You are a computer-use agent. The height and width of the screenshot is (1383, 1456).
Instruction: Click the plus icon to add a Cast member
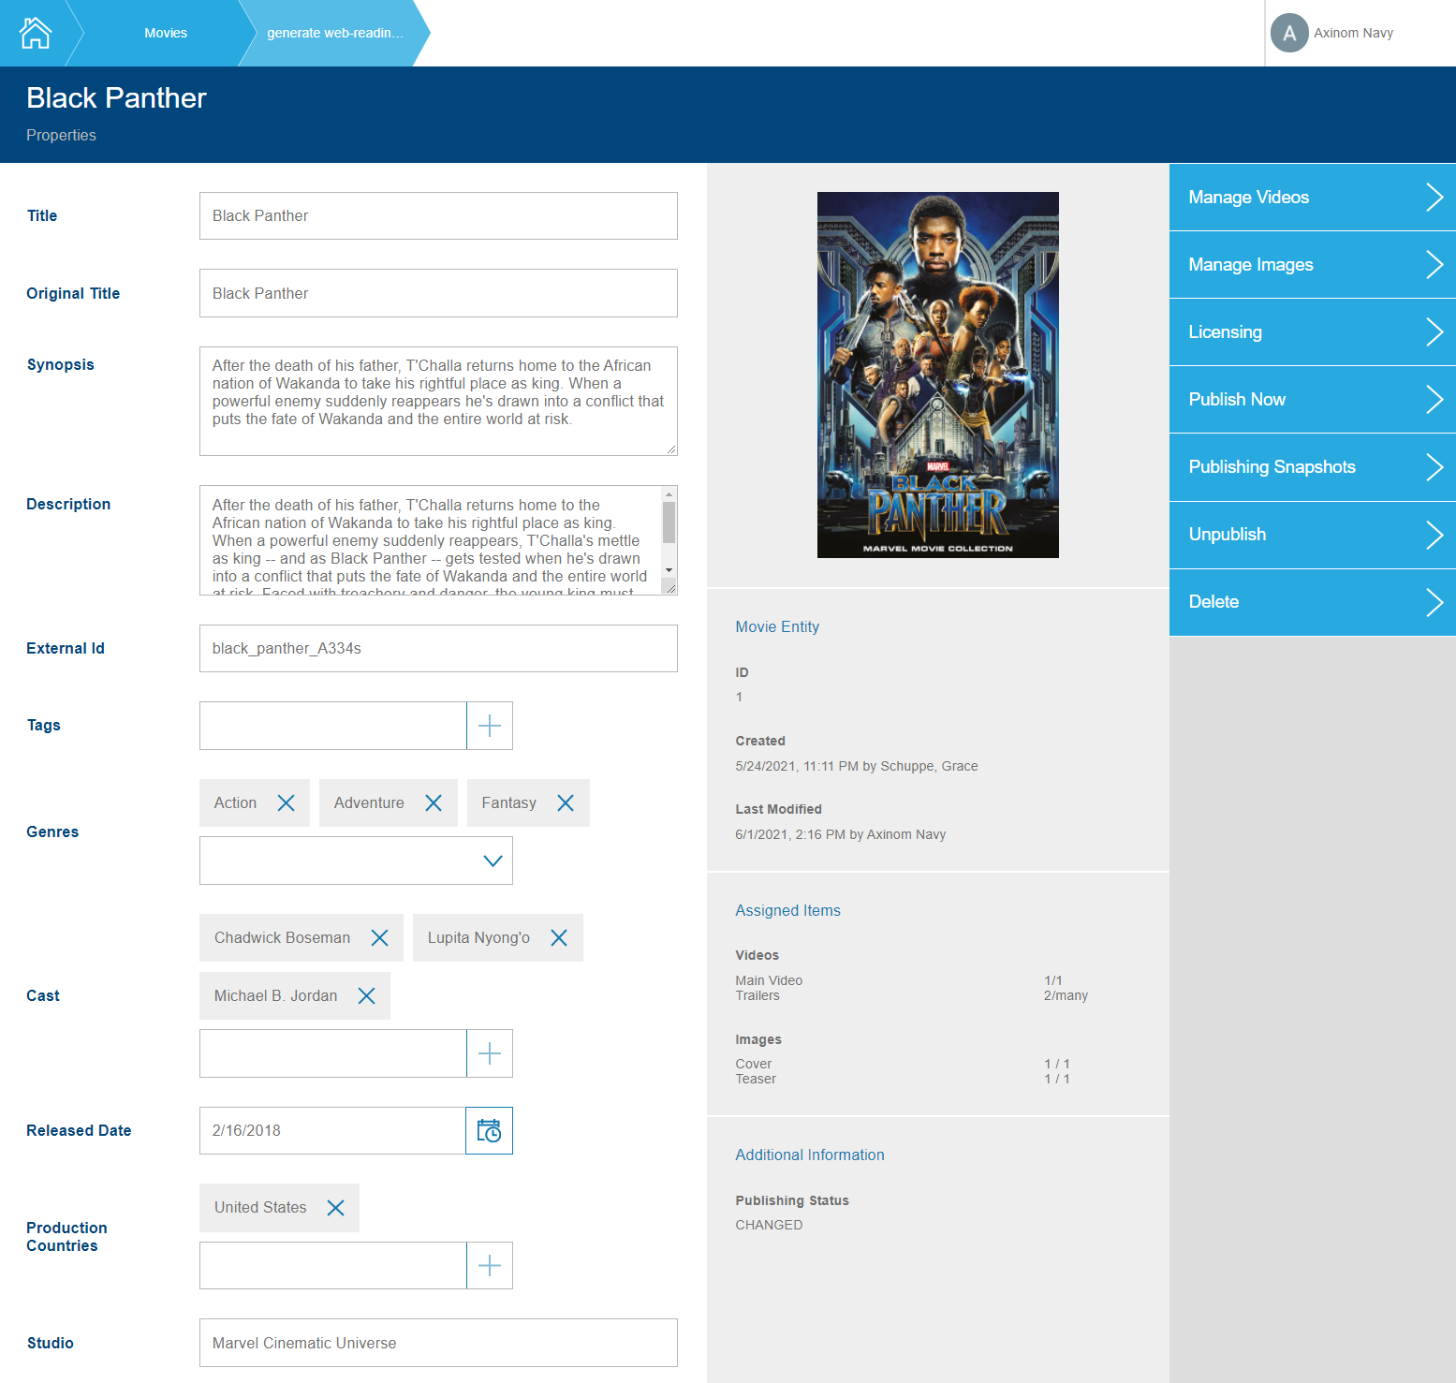[x=489, y=1053]
